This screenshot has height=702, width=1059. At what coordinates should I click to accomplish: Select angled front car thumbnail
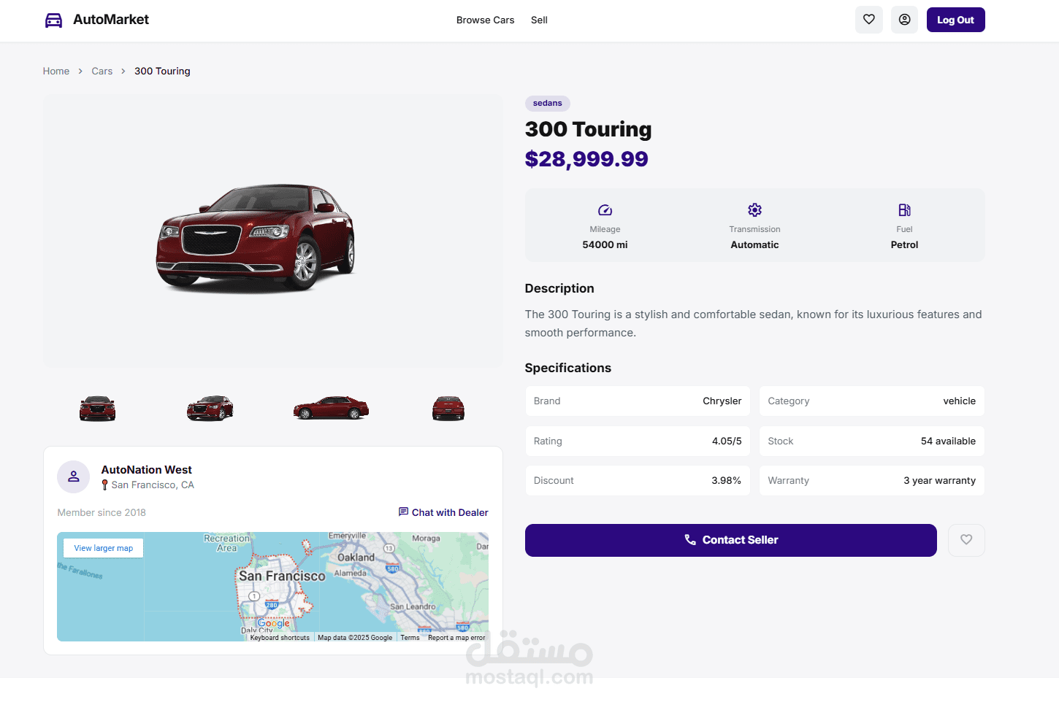click(x=210, y=409)
